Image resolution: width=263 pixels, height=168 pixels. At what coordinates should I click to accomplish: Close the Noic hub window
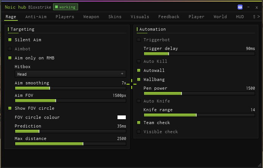(257, 7)
